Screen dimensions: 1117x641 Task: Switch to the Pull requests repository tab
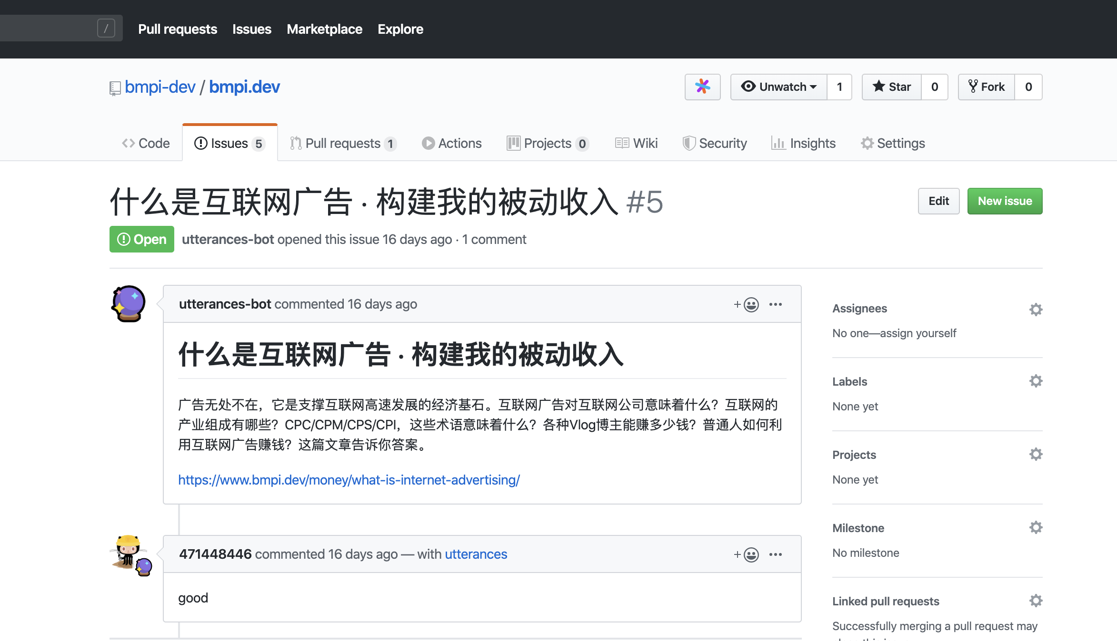(x=343, y=143)
